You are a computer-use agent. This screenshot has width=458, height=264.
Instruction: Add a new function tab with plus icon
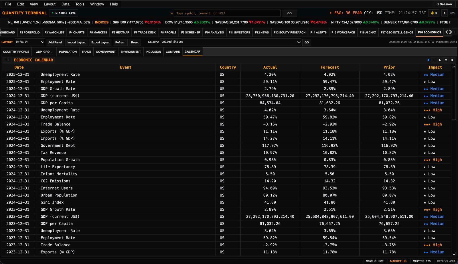tap(455, 32)
